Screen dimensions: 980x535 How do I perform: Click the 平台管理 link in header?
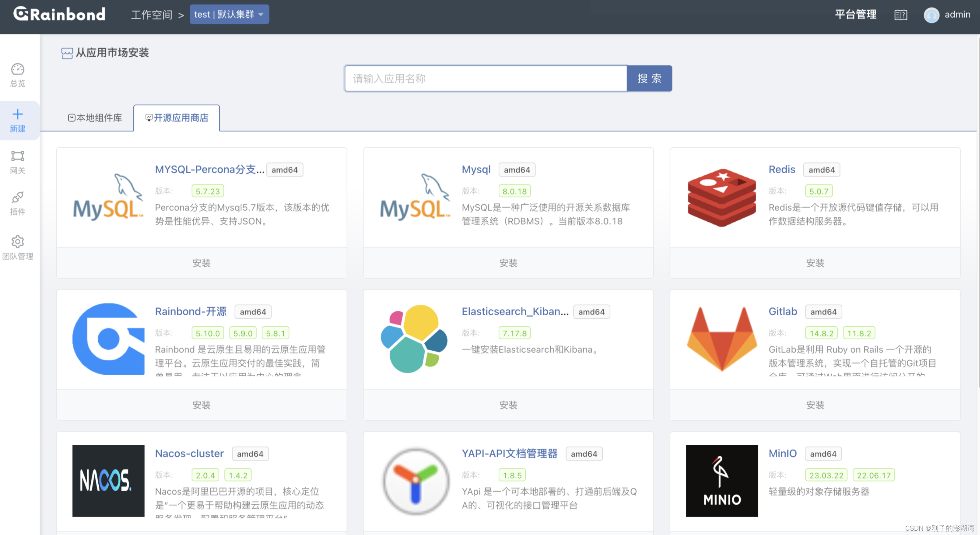[856, 14]
